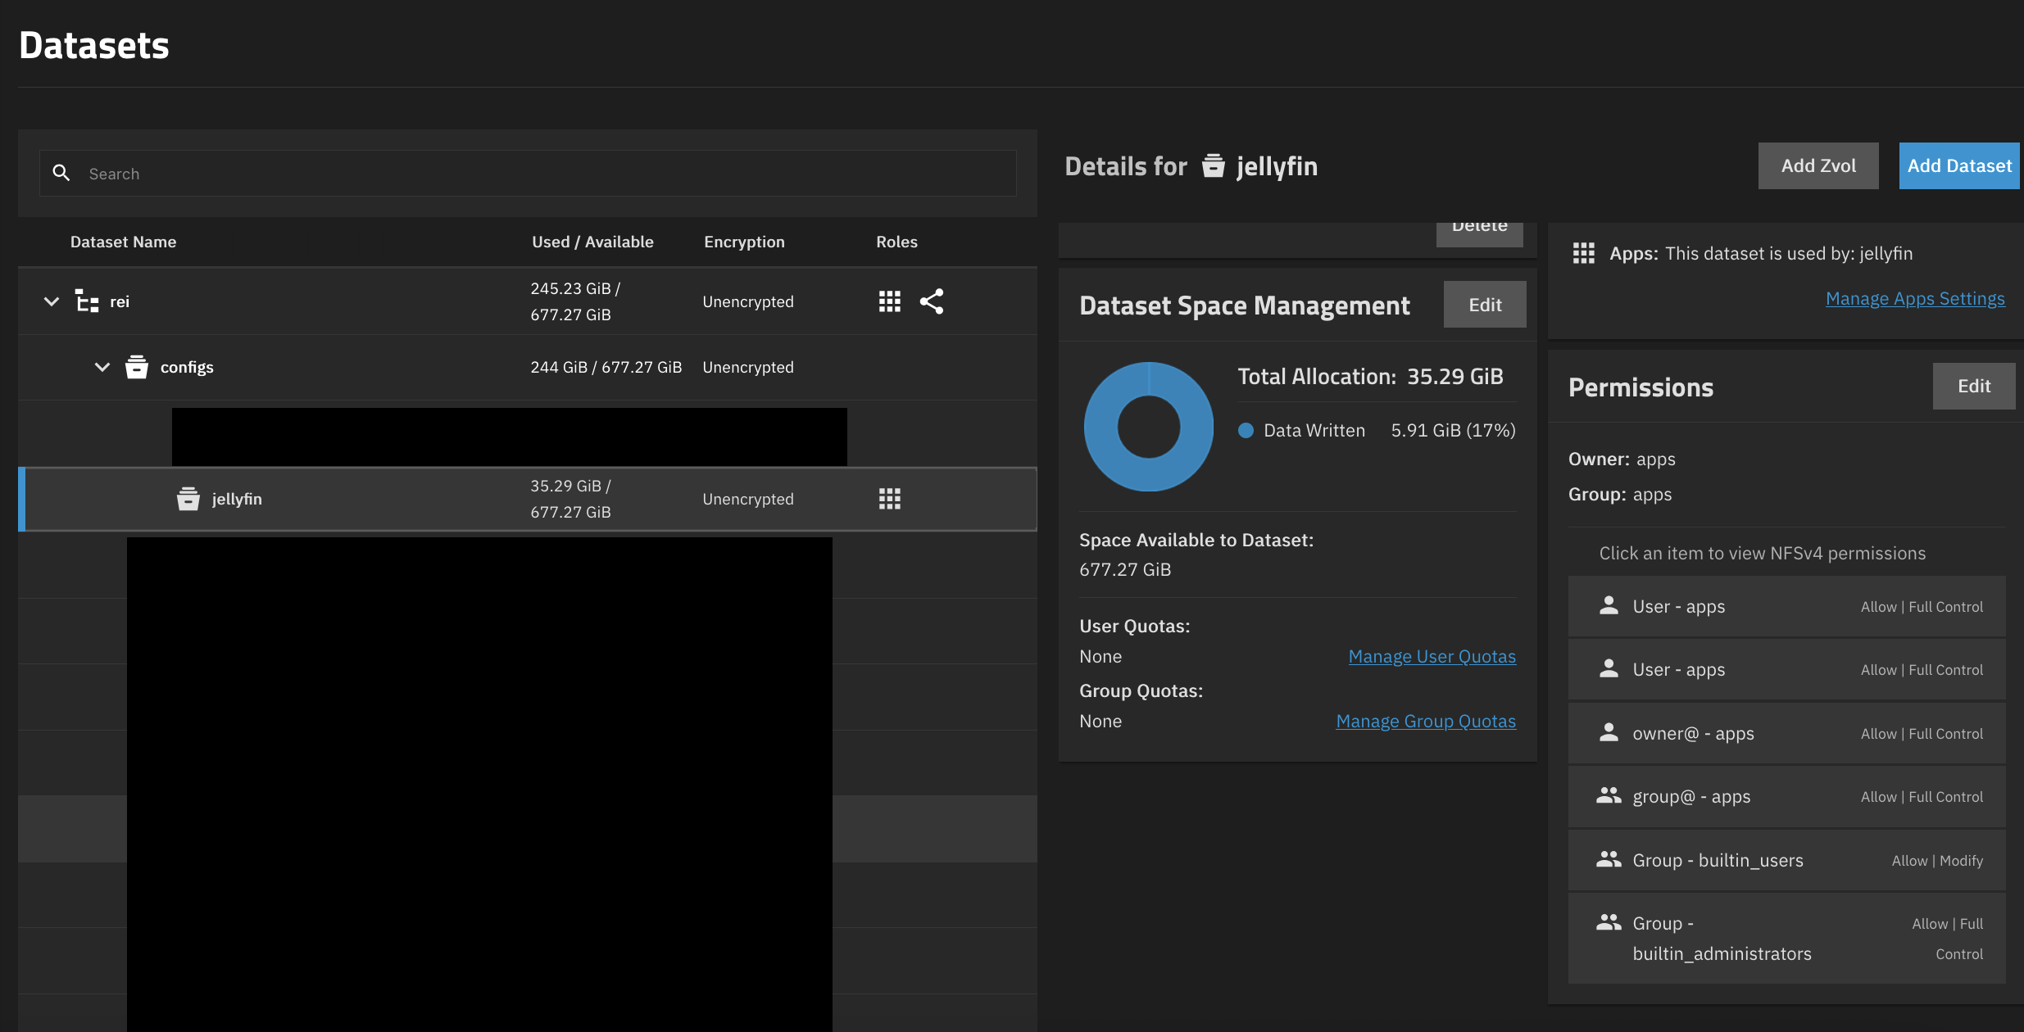Click the apps role icon for jellyfin
The width and height of the screenshot is (2024, 1032).
tap(890, 499)
